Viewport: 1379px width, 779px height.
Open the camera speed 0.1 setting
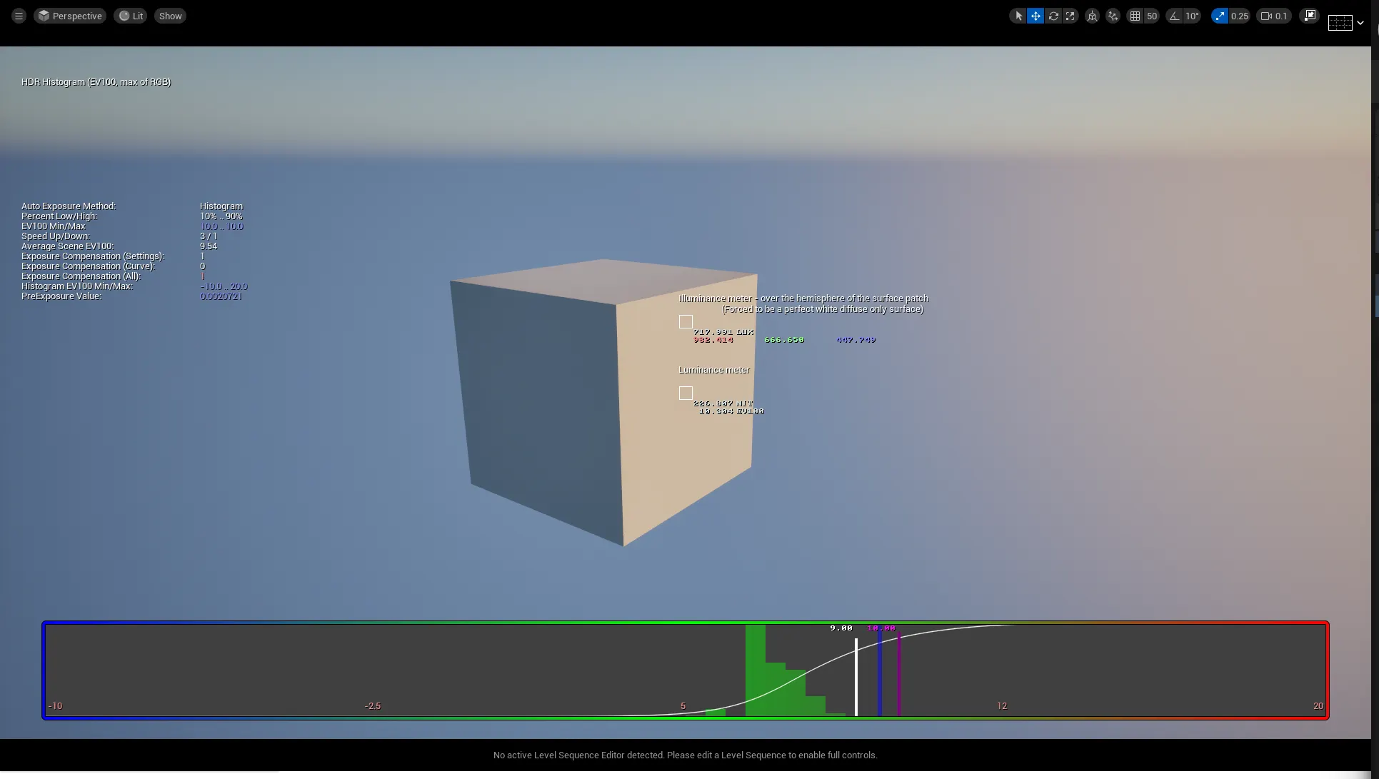[1275, 16]
